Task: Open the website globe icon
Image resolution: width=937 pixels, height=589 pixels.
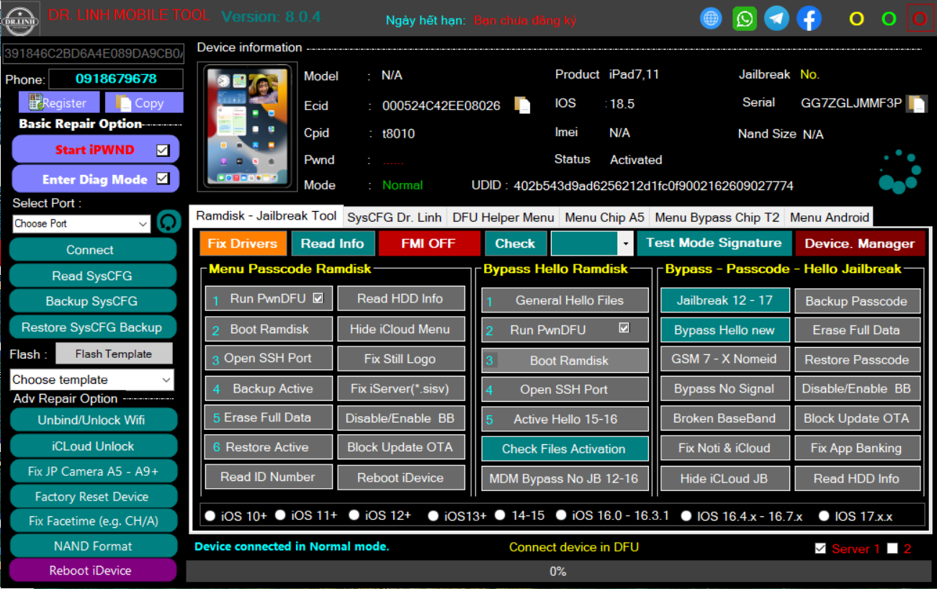Action: click(x=711, y=19)
